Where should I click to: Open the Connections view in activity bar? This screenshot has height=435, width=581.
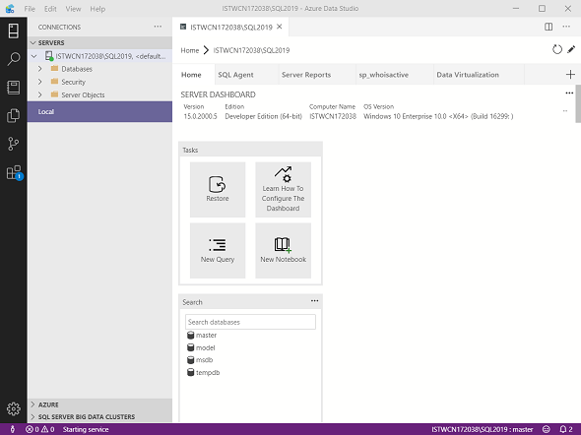pyautogui.click(x=14, y=31)
